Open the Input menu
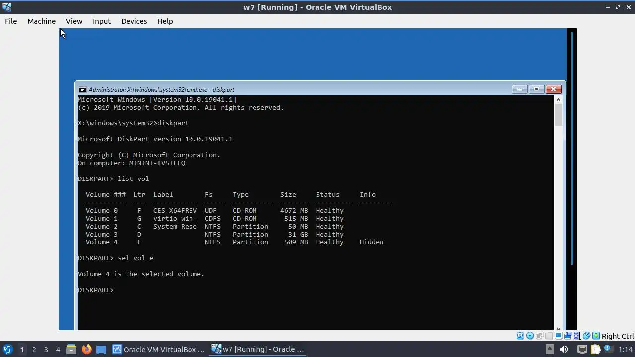The image size is (635, 357). [102, 21]
